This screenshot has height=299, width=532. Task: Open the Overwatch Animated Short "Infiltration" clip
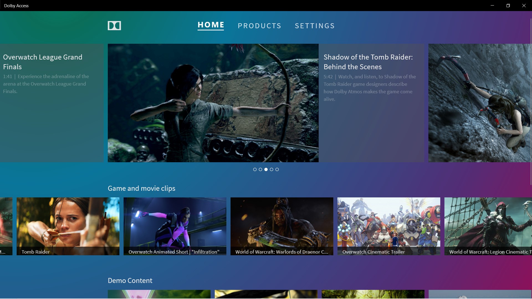(175, 226)
